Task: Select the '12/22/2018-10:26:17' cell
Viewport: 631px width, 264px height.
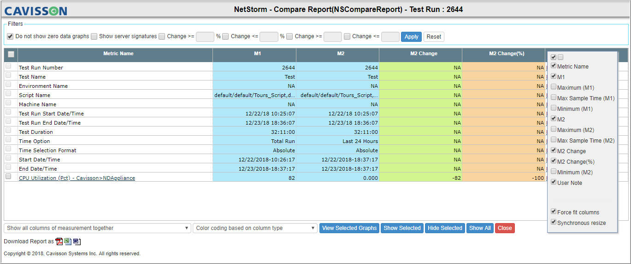Action: coord(254,159)
